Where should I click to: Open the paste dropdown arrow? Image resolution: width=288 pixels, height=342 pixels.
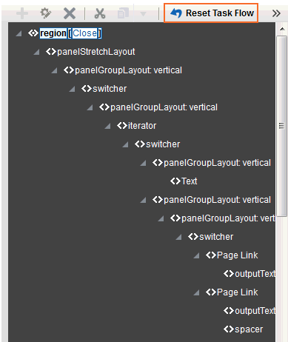click(143, 14)
